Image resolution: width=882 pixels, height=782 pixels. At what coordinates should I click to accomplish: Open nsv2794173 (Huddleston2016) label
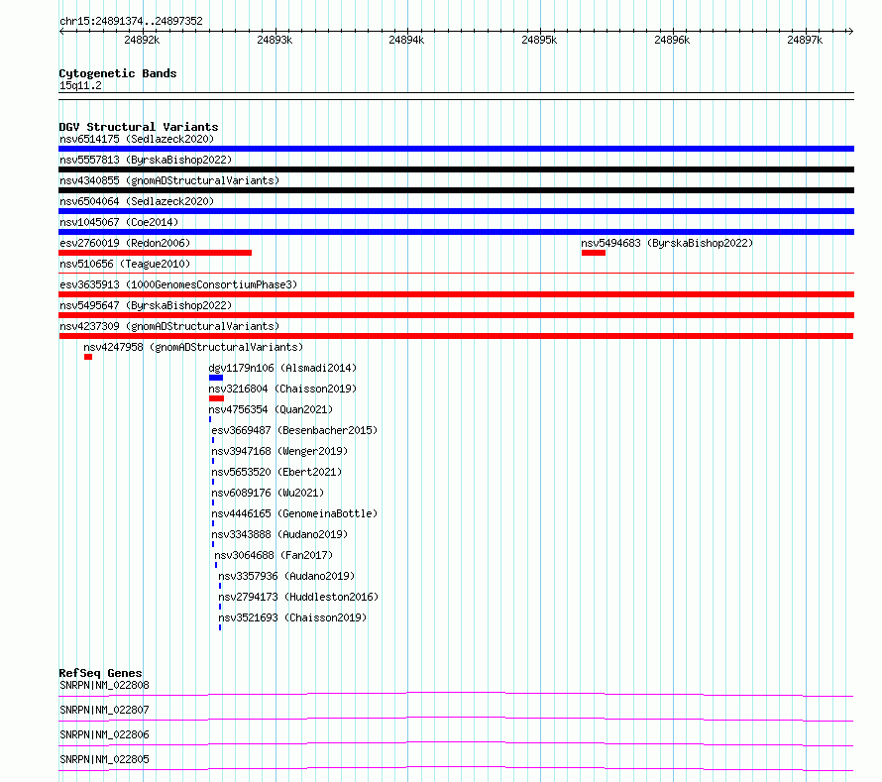pyautogui.click(x=298, y=597)
